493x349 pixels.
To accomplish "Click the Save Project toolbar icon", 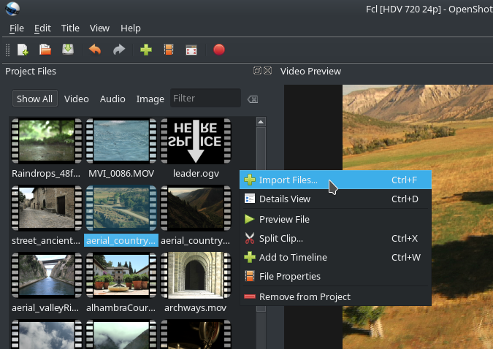I will click(x=67, y=50).
